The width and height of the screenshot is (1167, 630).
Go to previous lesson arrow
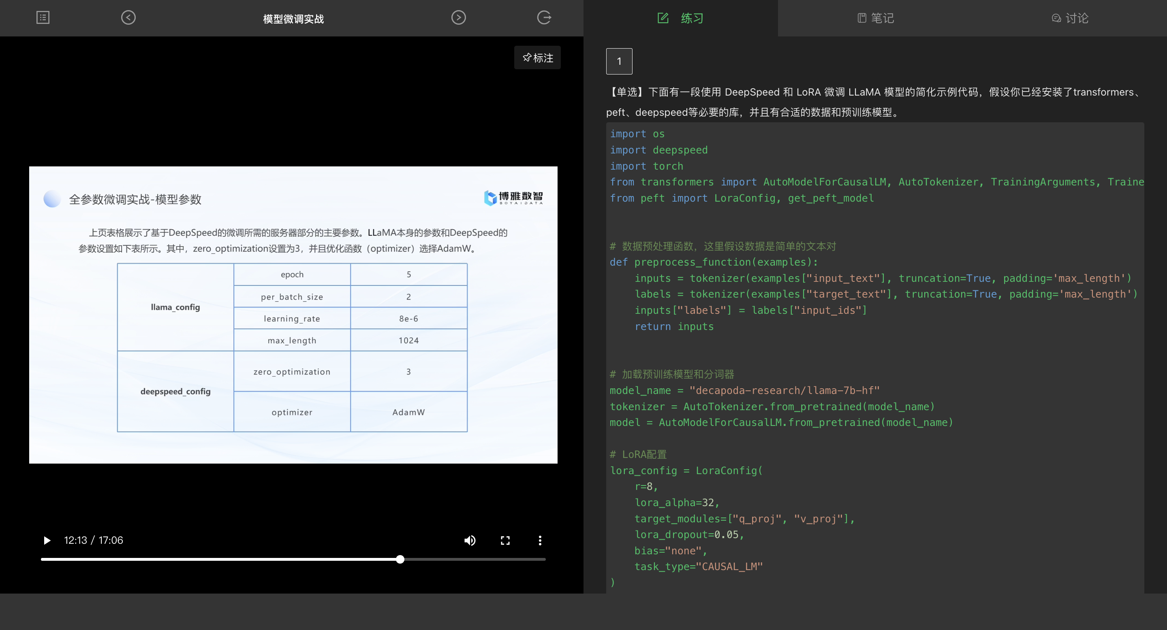pos(128,18)
